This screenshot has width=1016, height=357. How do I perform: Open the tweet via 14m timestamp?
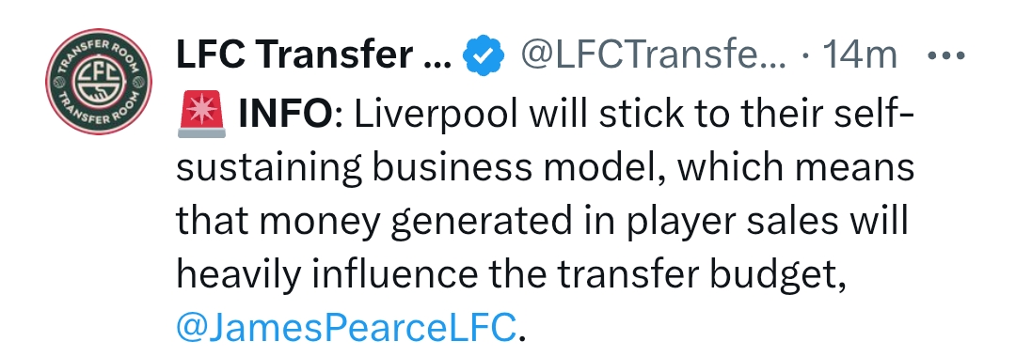tap(859, 55)
